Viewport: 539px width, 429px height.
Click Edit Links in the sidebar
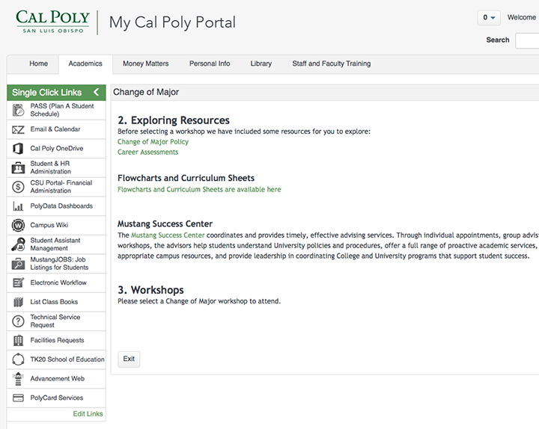pyautogui.click(x=88, y=414)
